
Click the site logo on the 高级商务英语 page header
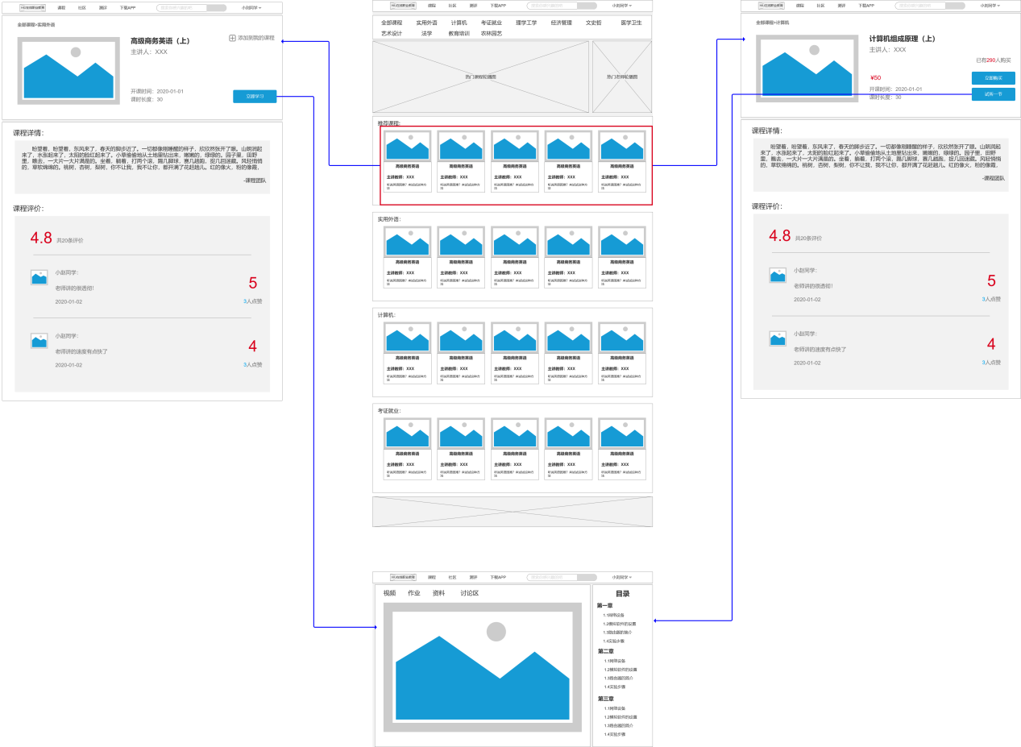33,7
